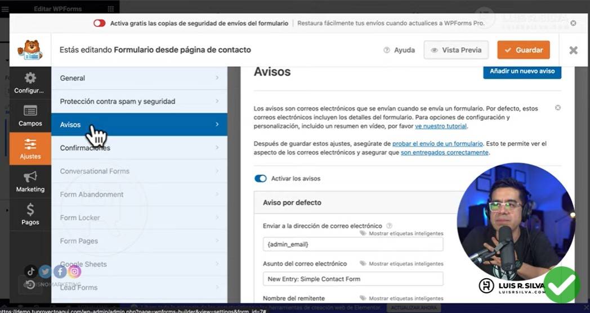Expand the Confirmaciones chevron

(x=217, y=147)
